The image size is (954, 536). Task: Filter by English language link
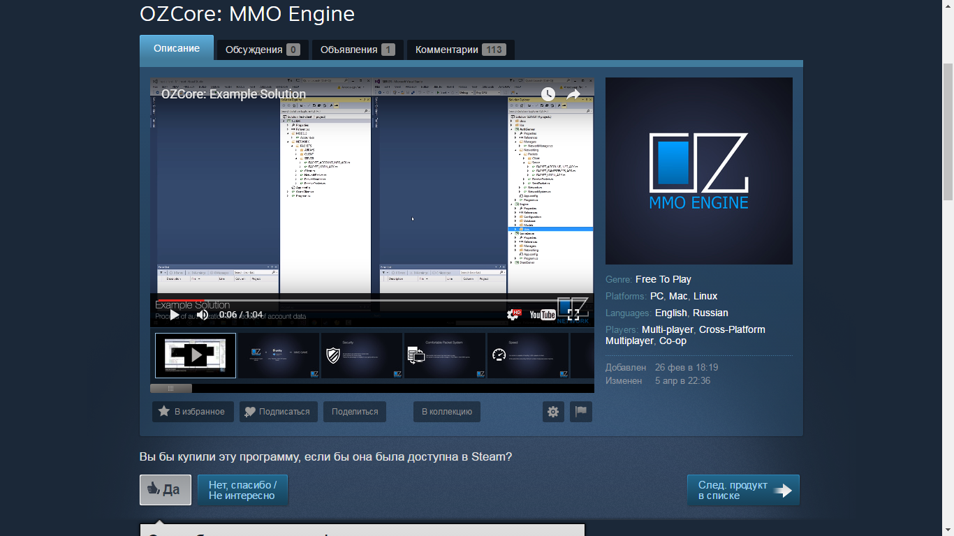671,313
